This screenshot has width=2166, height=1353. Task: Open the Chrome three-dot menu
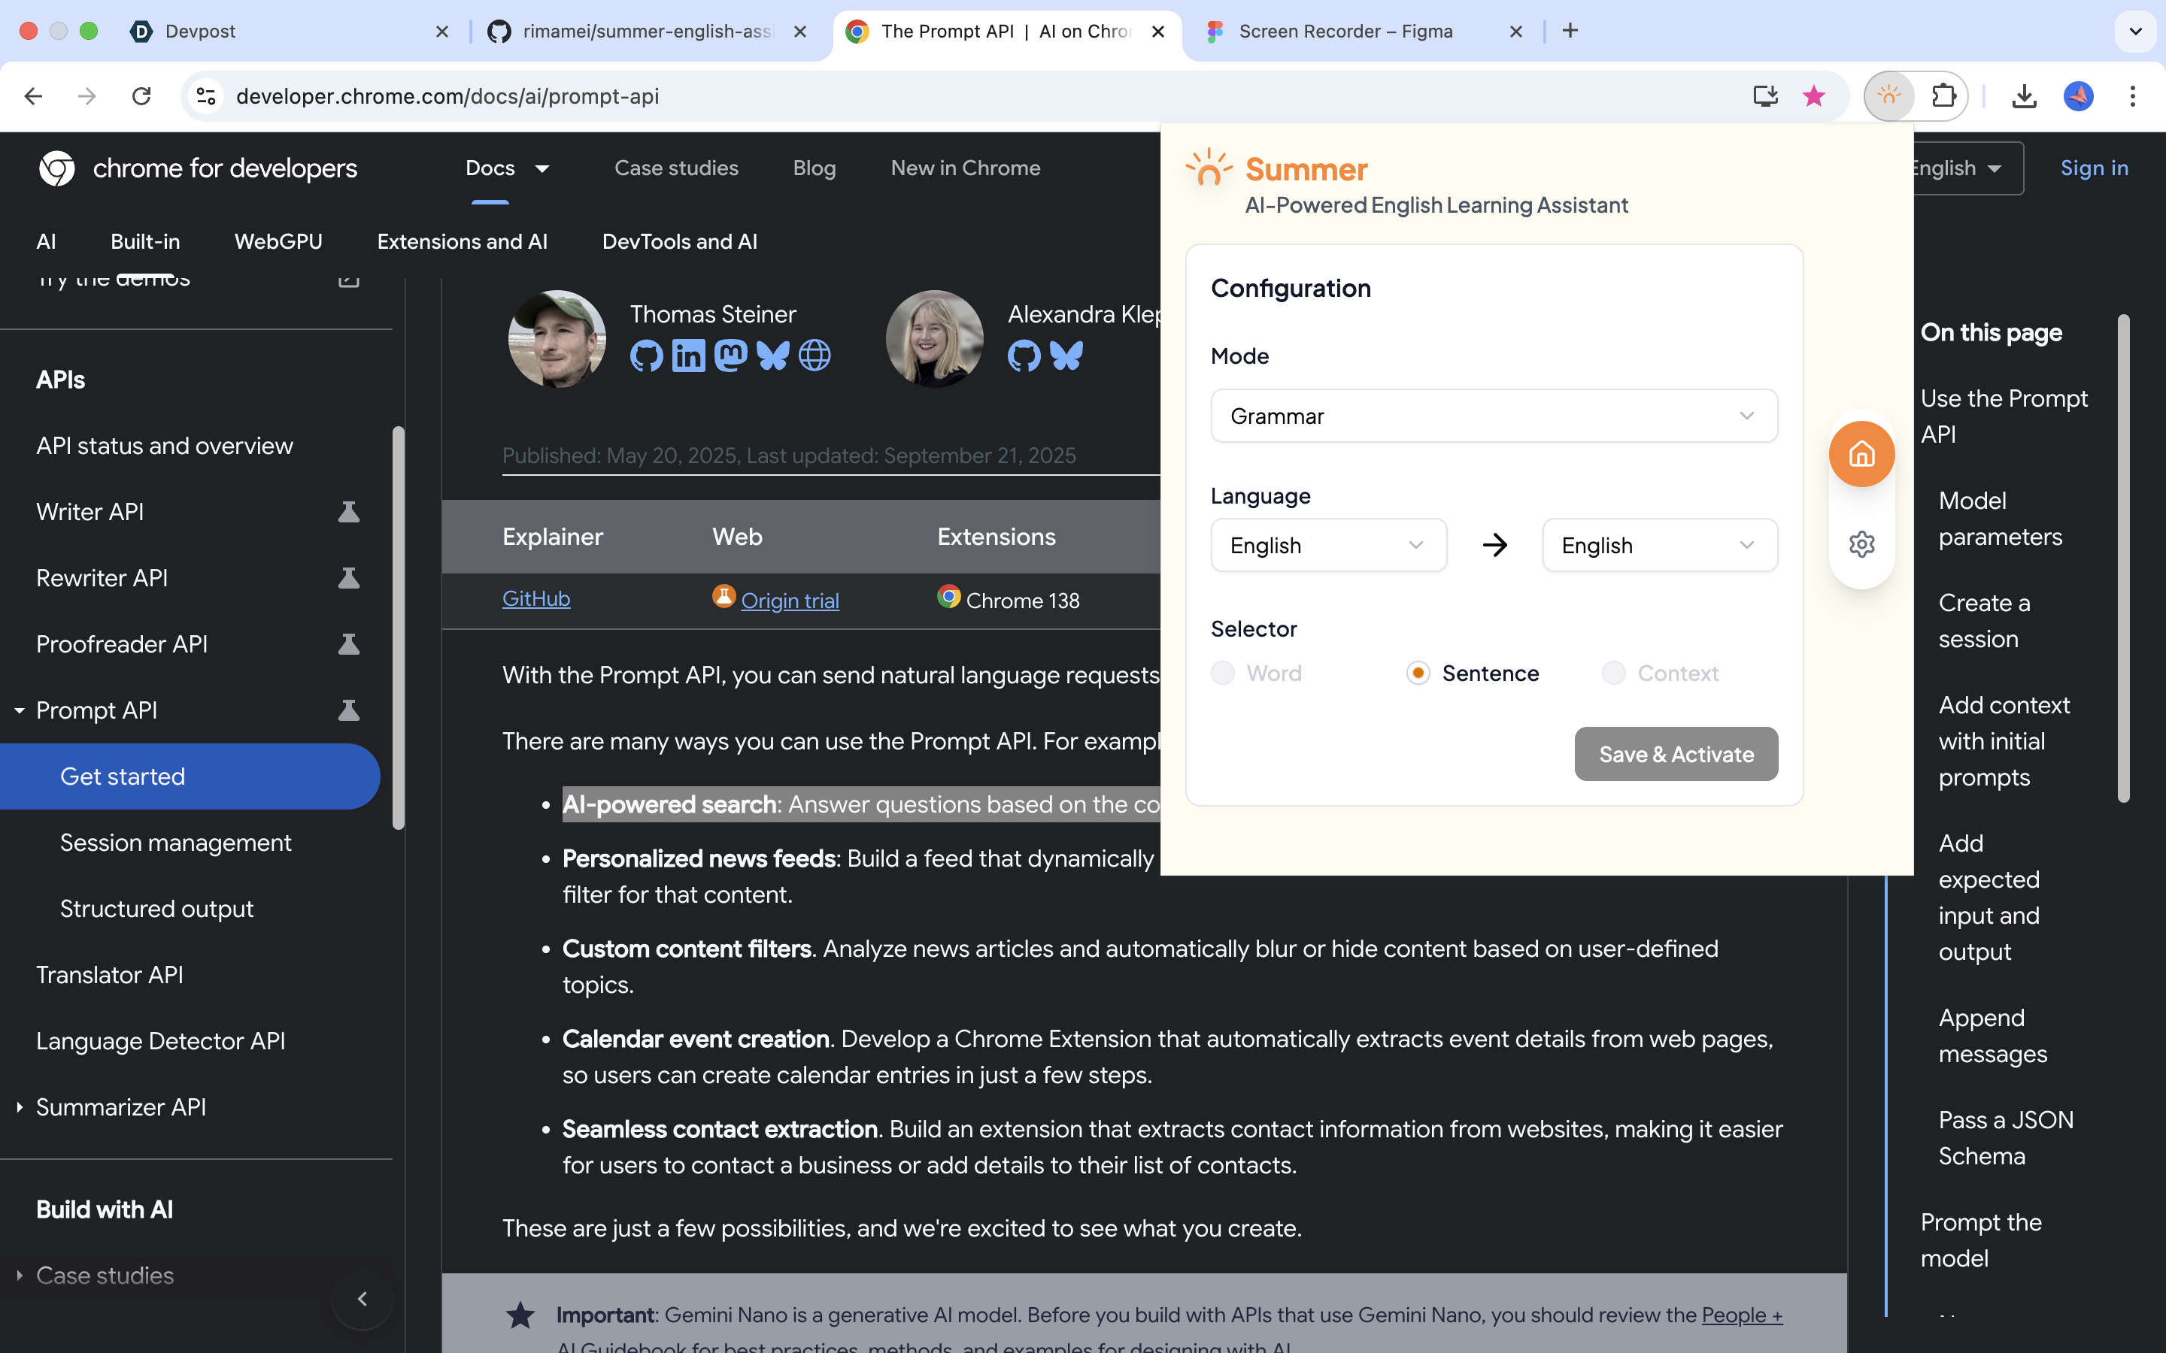(x=2133, y=95)
